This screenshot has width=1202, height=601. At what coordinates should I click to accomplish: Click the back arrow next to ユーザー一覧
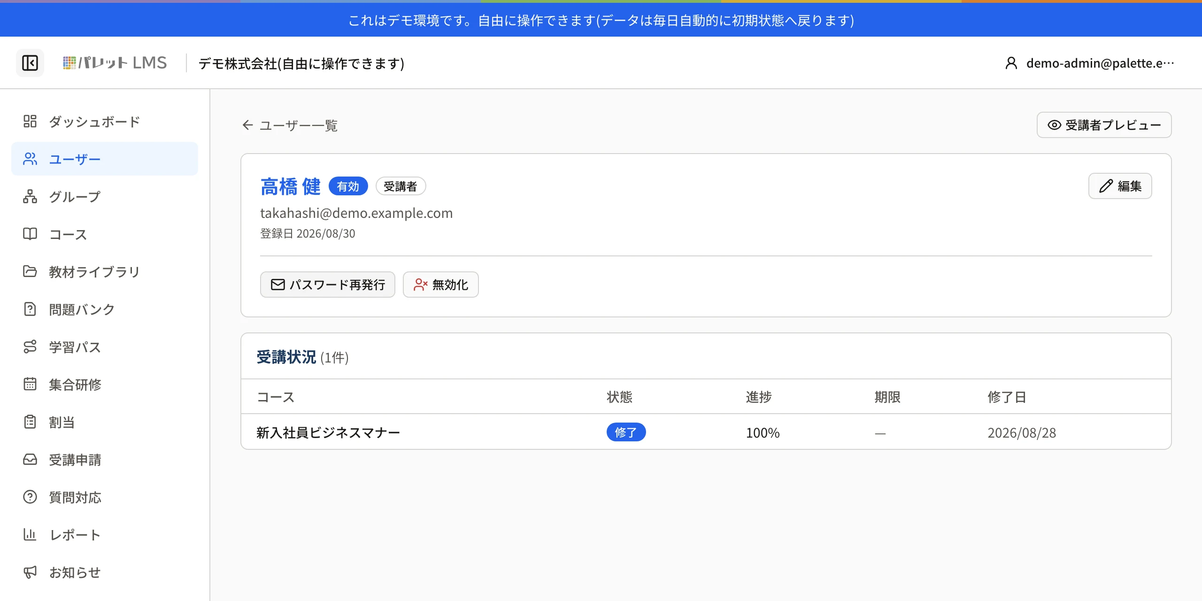tap(248, 125)
